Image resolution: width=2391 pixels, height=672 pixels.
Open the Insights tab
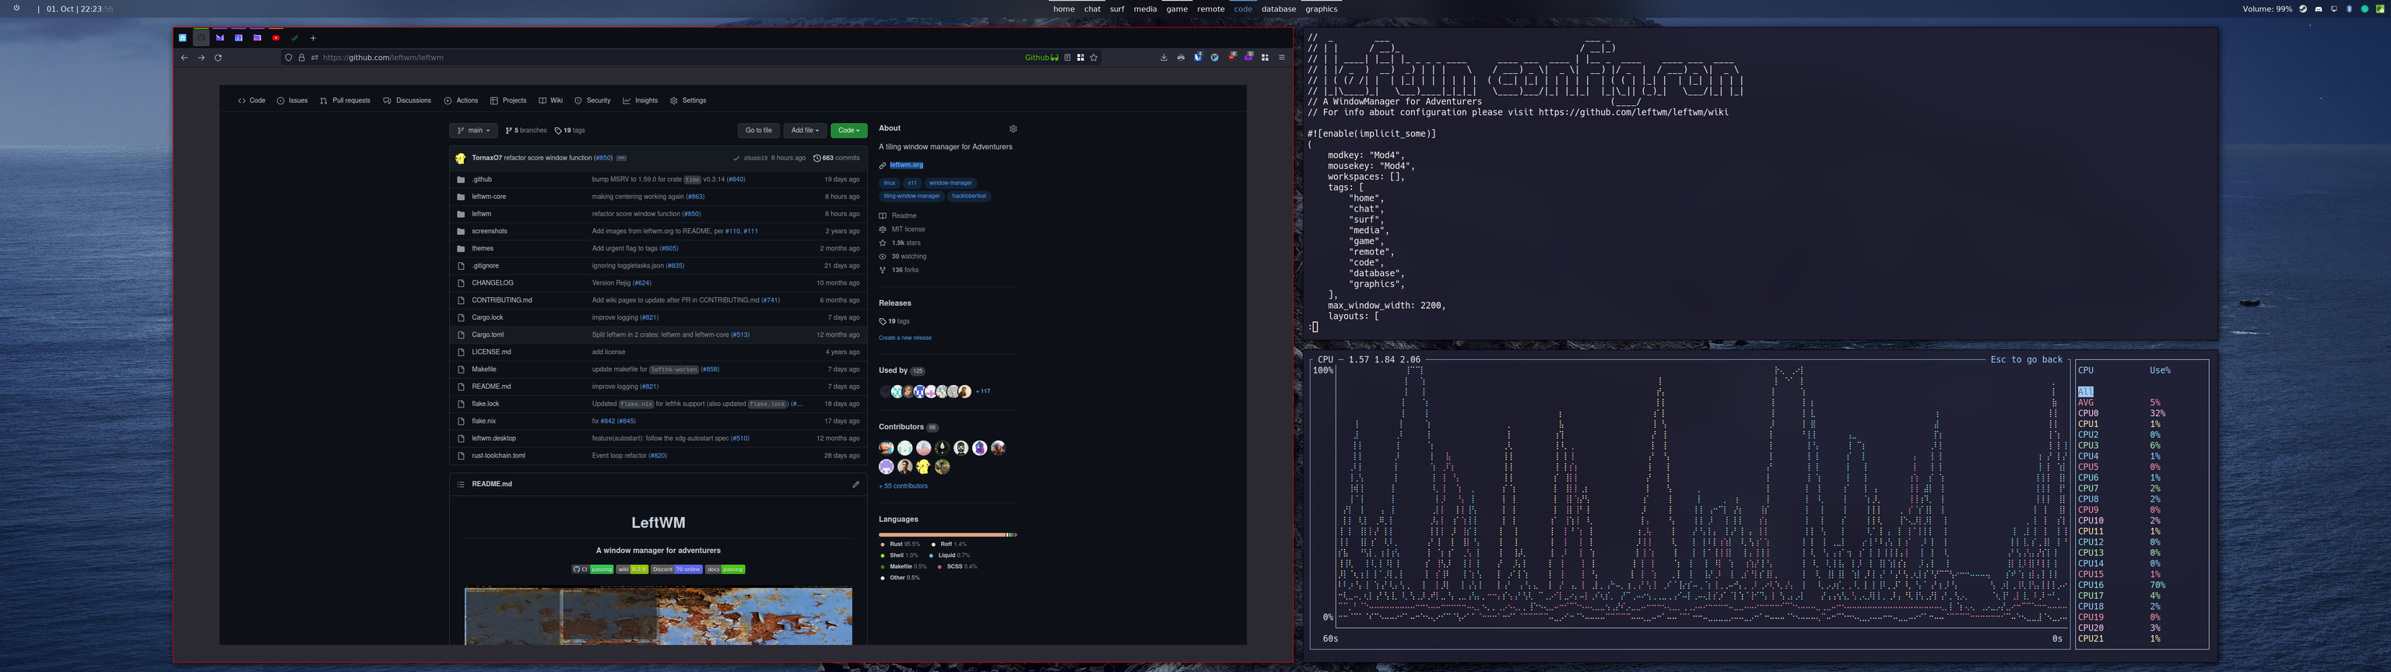(x=641, y=100)
